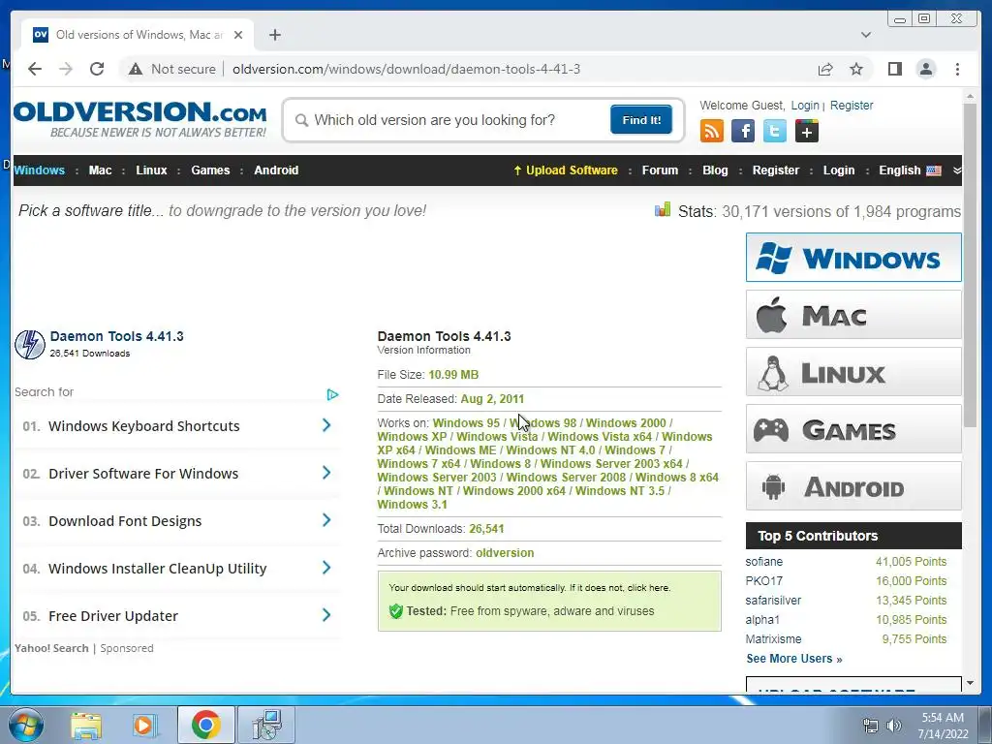This screenshot has height=744, width=992.
Task: Click the 'click here' download link text
Action: pyautogui.click(x=648, y=588)
